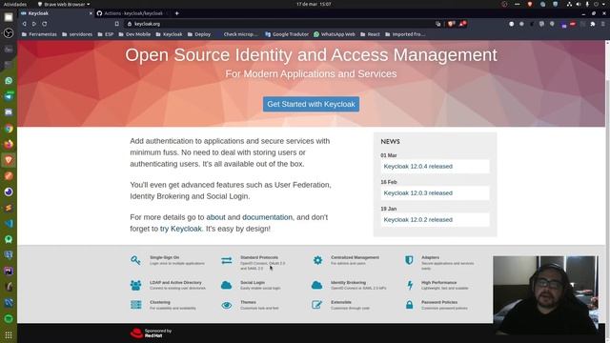
Task: Open the Brave Web Browser app menu
Action: 64,4
